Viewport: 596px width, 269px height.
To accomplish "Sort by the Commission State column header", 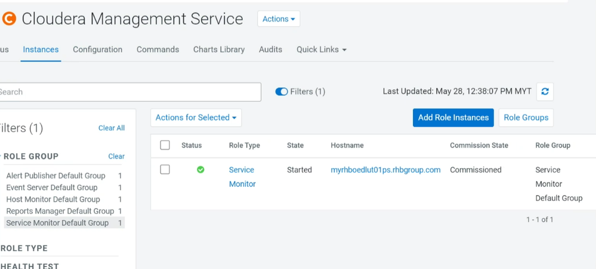I will pos(479,145).
